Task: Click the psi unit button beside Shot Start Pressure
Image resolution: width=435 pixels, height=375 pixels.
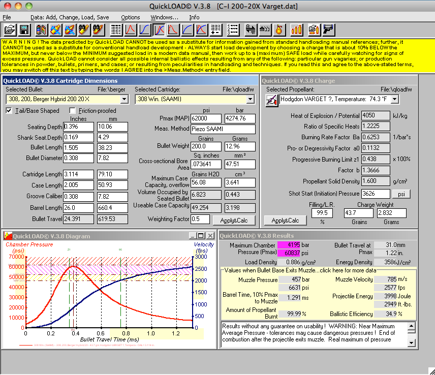Action: 401,194
